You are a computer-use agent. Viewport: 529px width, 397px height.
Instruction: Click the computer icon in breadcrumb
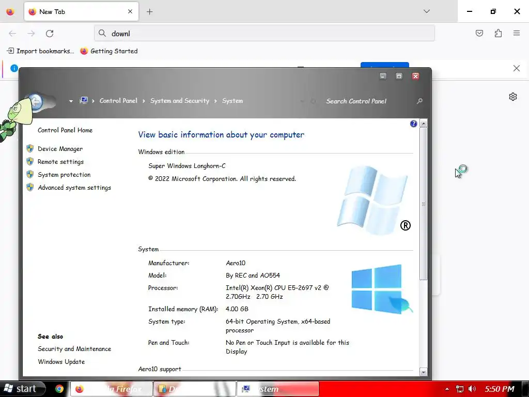click(x=83, y=101)
